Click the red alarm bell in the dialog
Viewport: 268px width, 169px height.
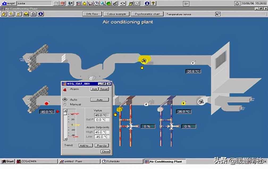65,90
